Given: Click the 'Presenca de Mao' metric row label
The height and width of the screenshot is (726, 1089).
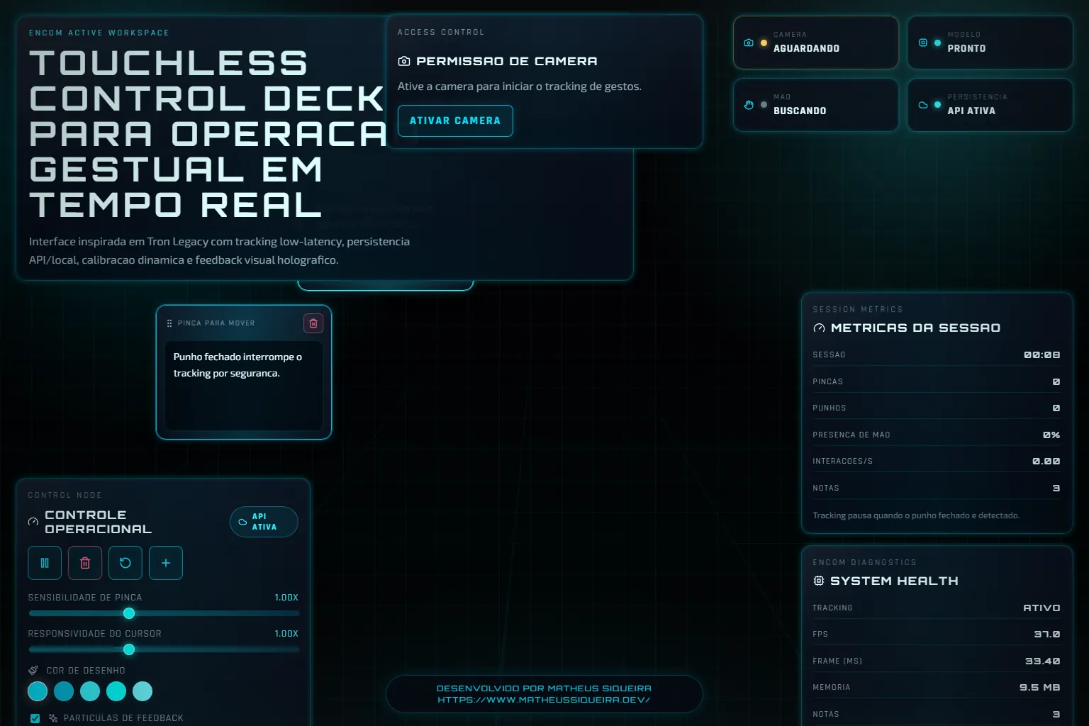Looking at the screenshot, I should 851,435.
